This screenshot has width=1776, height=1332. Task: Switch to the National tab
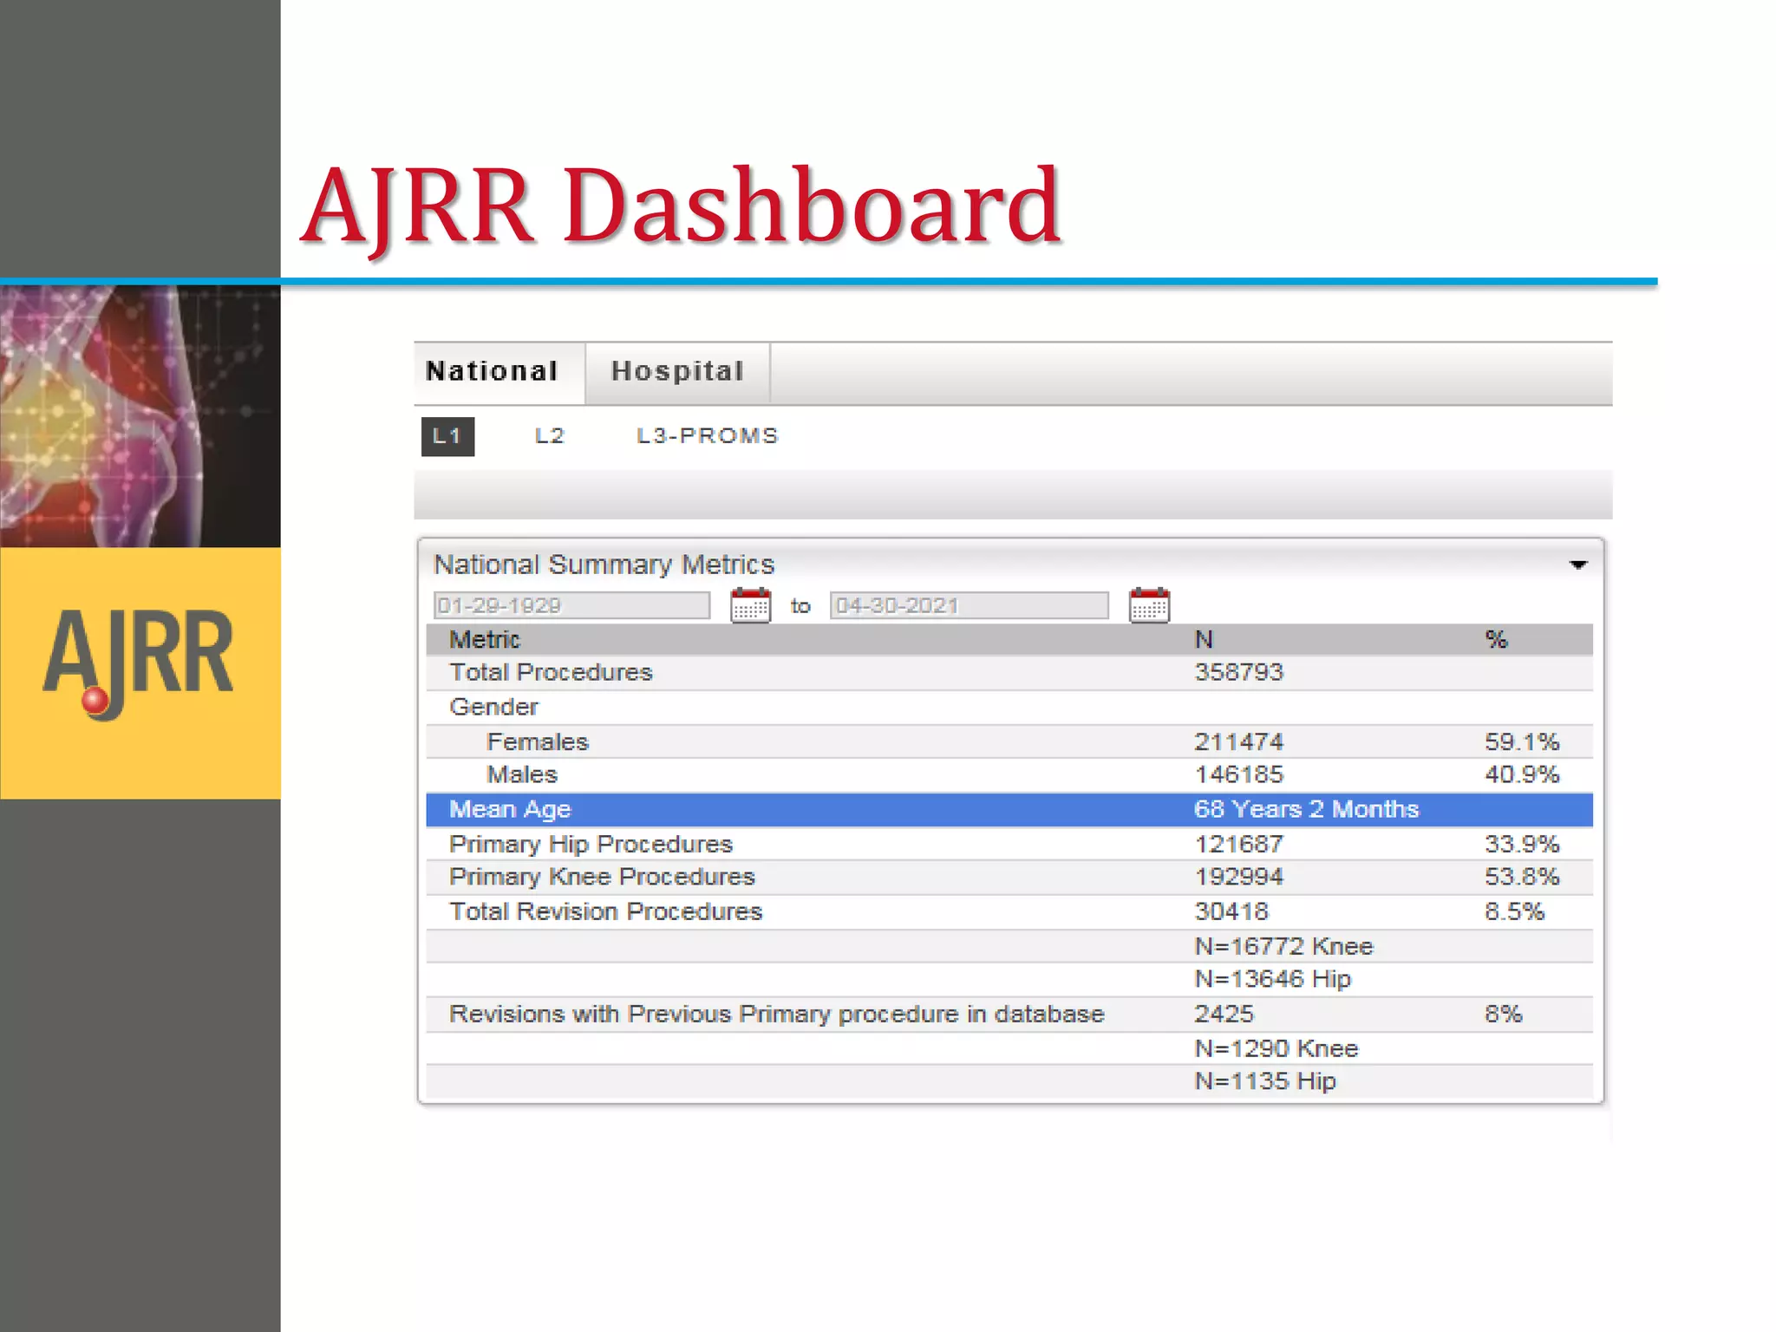coord(499,372)
